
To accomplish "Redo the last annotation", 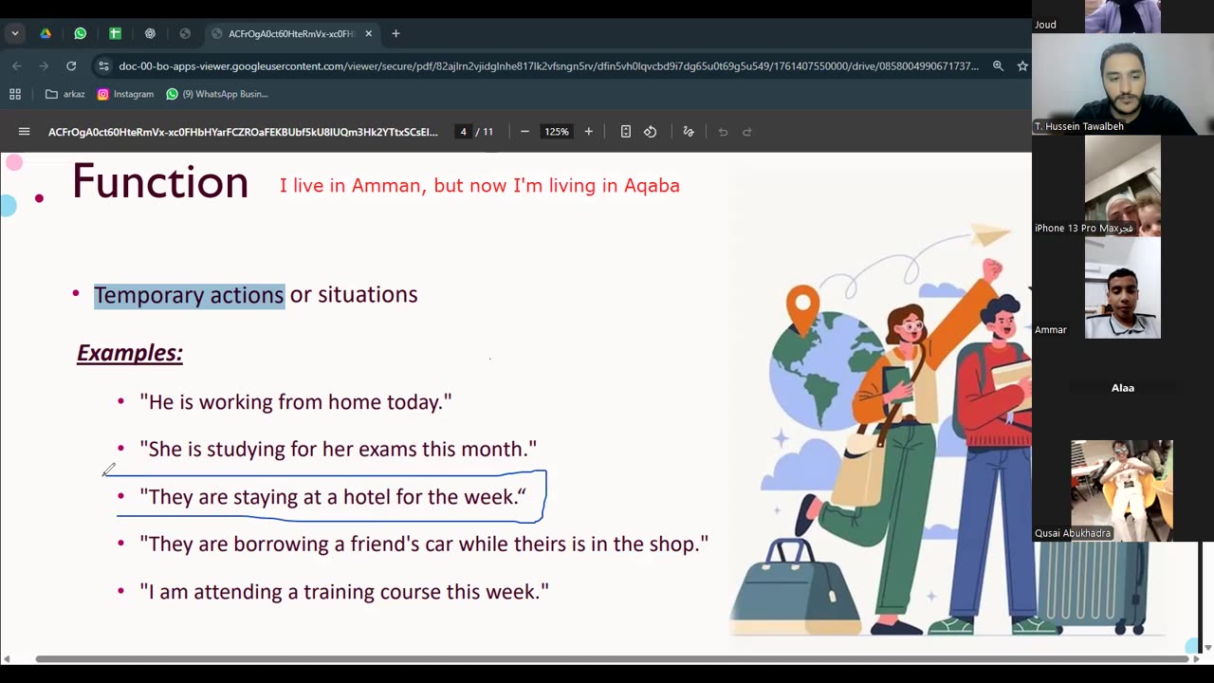I will click(747, 132).
